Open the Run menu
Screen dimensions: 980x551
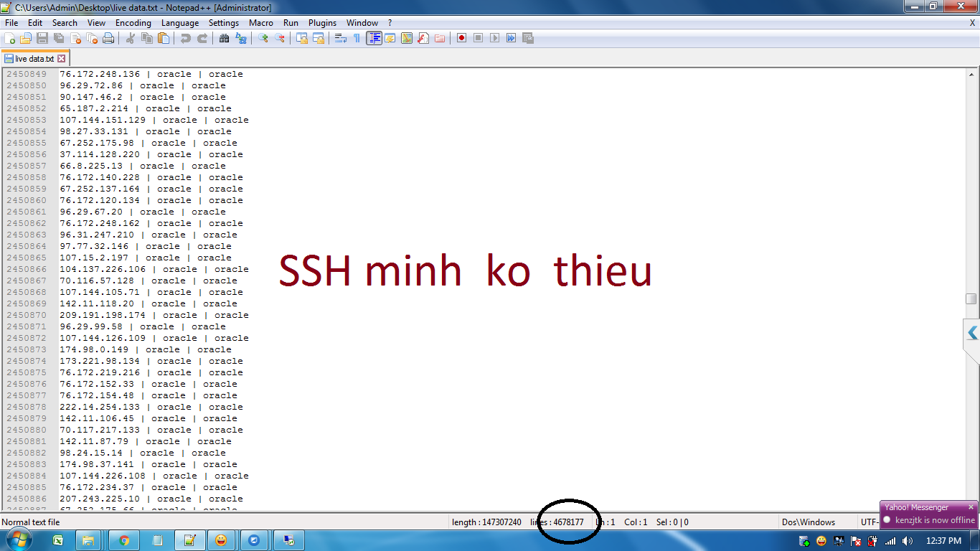coord(291,23)
